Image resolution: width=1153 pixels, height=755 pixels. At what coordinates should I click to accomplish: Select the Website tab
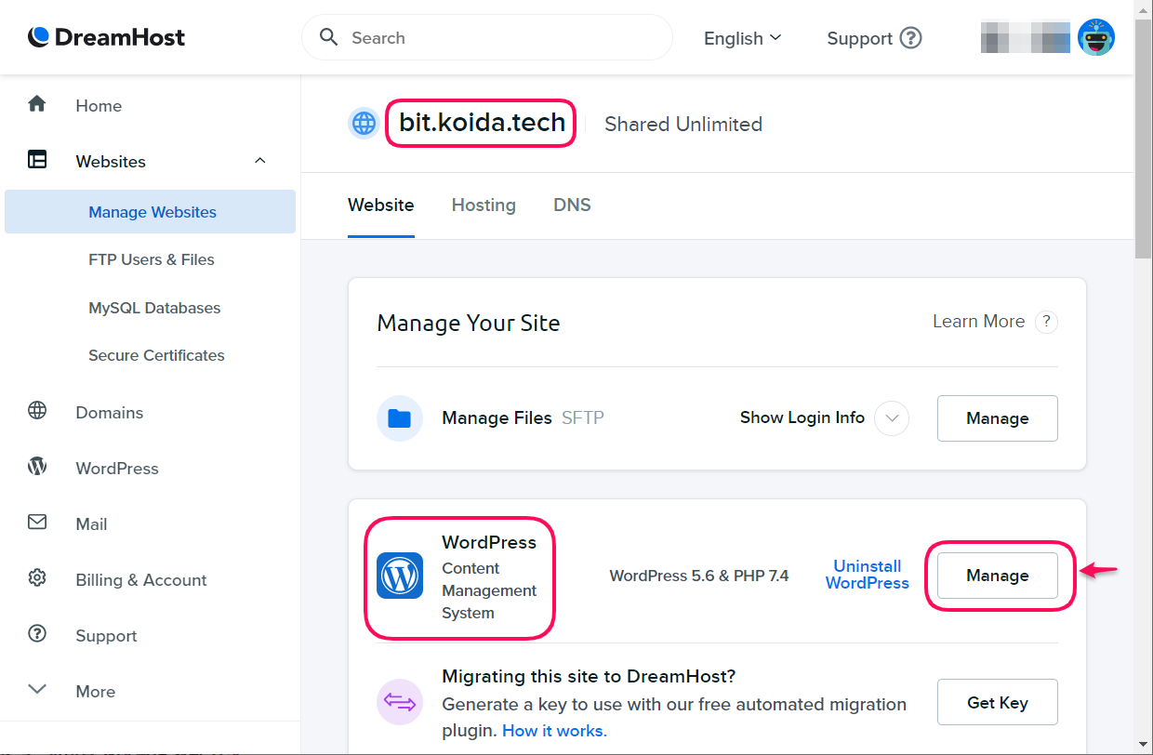(x=381, y=205)
